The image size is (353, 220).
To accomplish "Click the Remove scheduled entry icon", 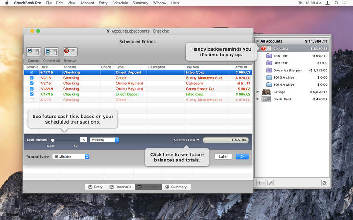I will point(70,52).
